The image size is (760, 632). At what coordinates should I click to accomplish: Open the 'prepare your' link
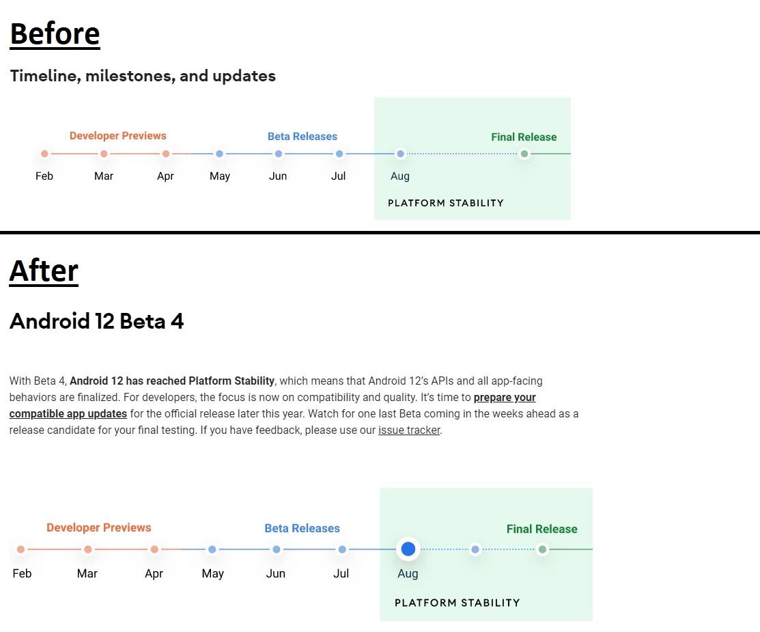tap(505, 397)
